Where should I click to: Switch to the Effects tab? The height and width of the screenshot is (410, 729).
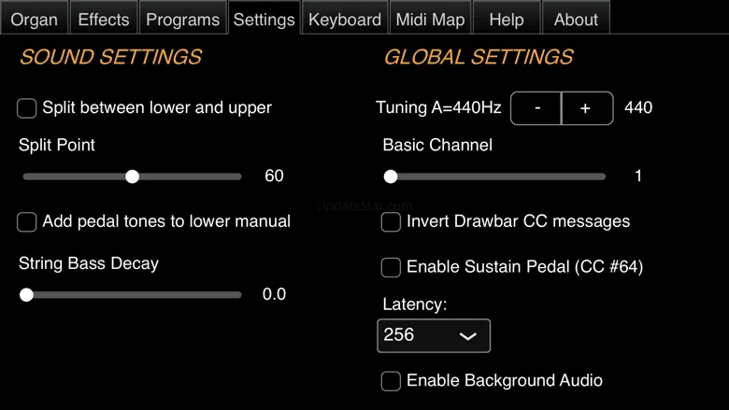[x=104, y=19]
